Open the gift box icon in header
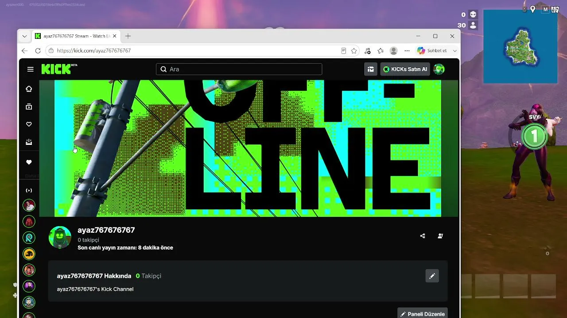This screenshot has width=567, height=318. [370, 69]
